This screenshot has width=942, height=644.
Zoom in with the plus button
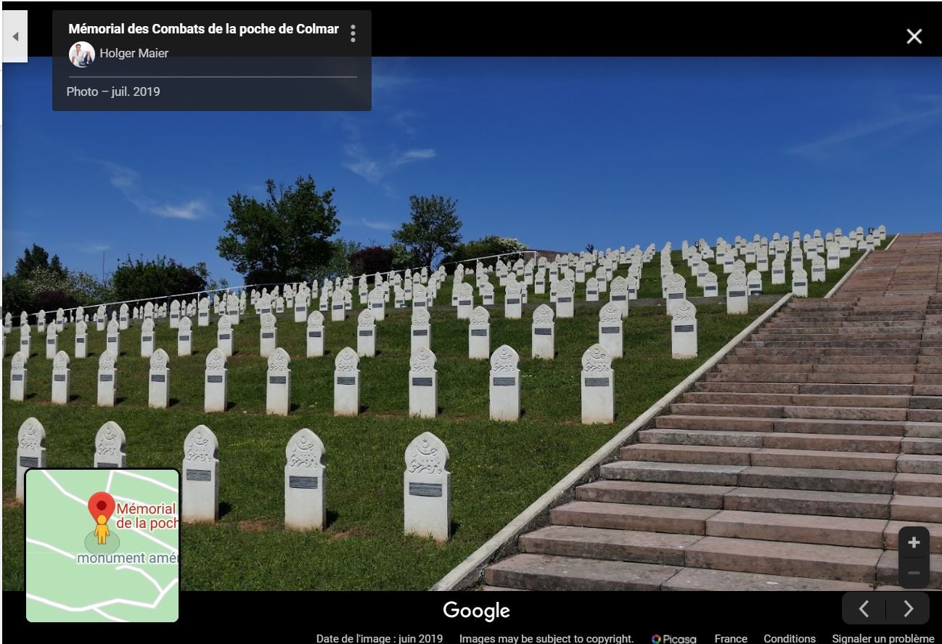pyautogui.click(x=914, y=542)
